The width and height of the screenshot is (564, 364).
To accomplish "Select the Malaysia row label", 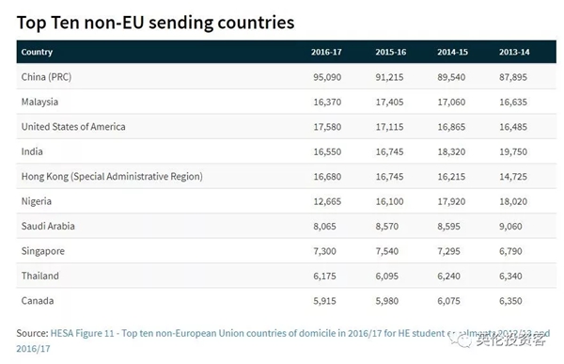I will (x=39, y=102).
